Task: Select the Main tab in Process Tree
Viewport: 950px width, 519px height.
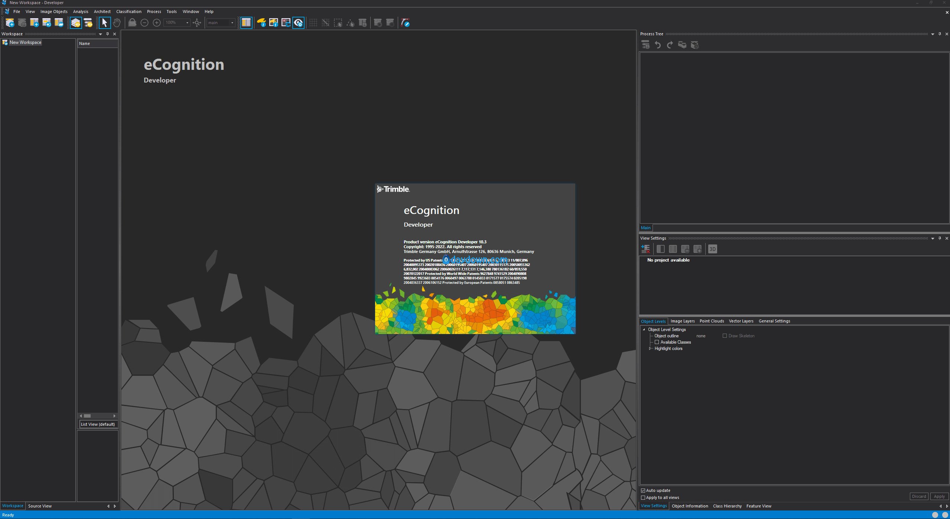Action: pyautogui.click(x=646, y=228)
